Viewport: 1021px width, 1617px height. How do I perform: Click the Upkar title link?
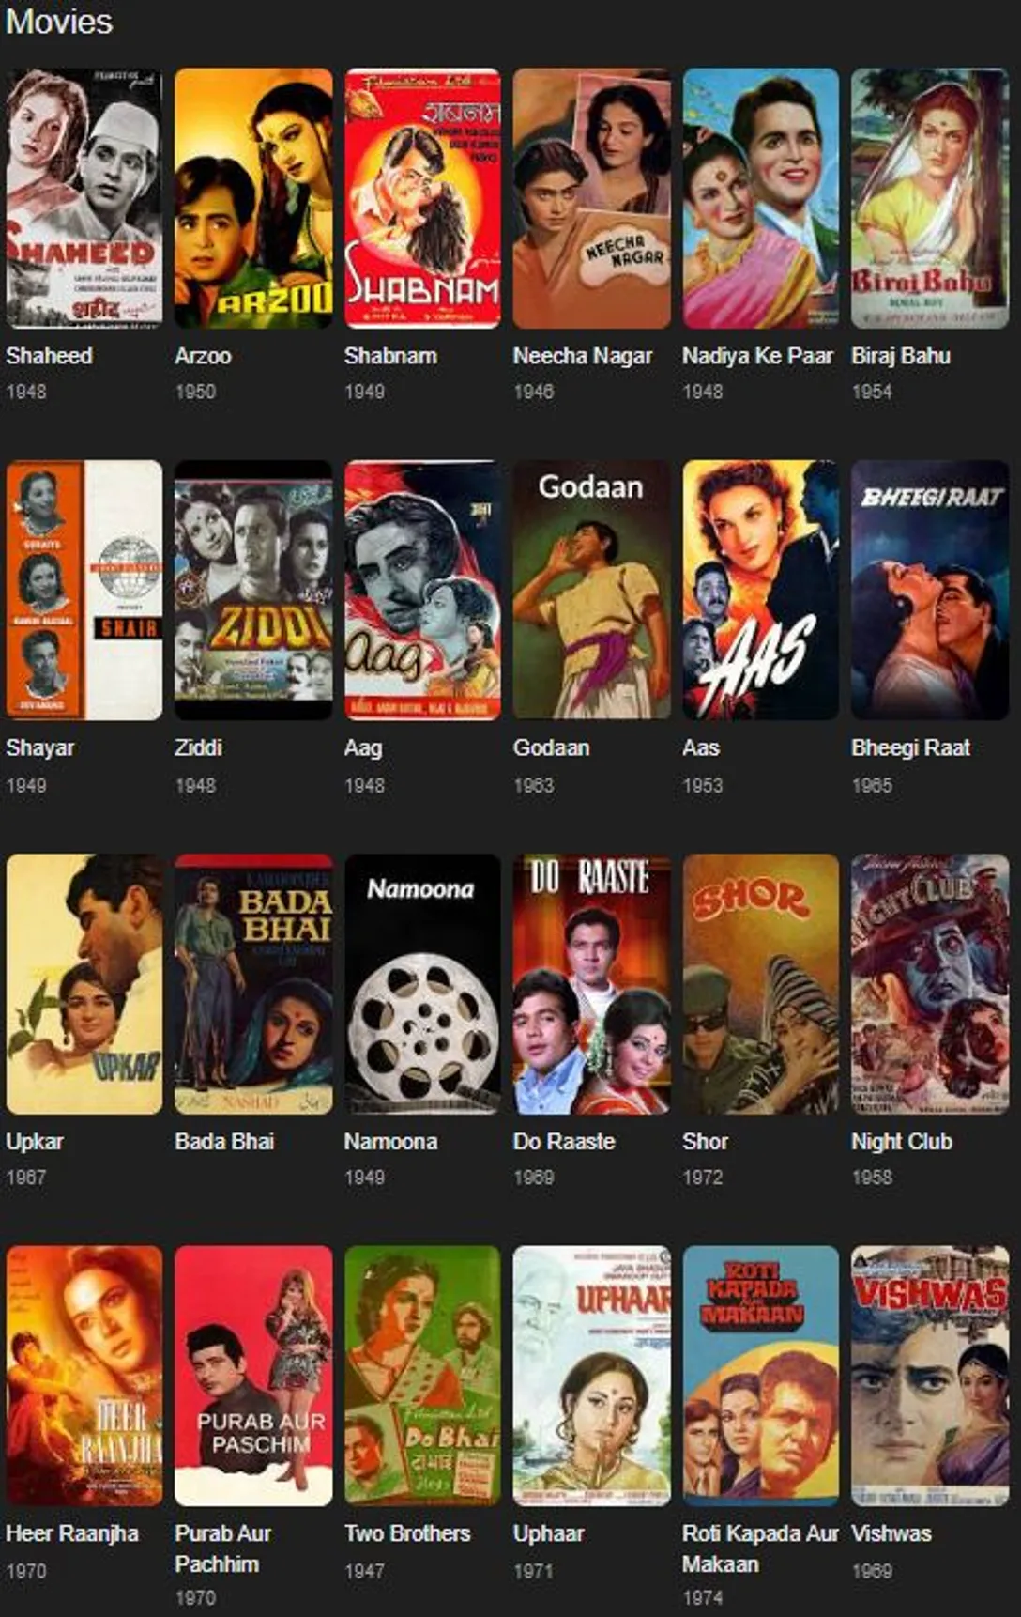point(35,1142)
